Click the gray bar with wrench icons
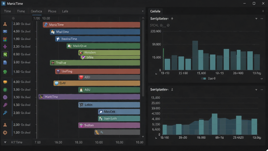 click(117, 132)
